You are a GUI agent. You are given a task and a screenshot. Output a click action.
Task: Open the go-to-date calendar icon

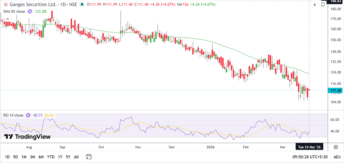89,157
